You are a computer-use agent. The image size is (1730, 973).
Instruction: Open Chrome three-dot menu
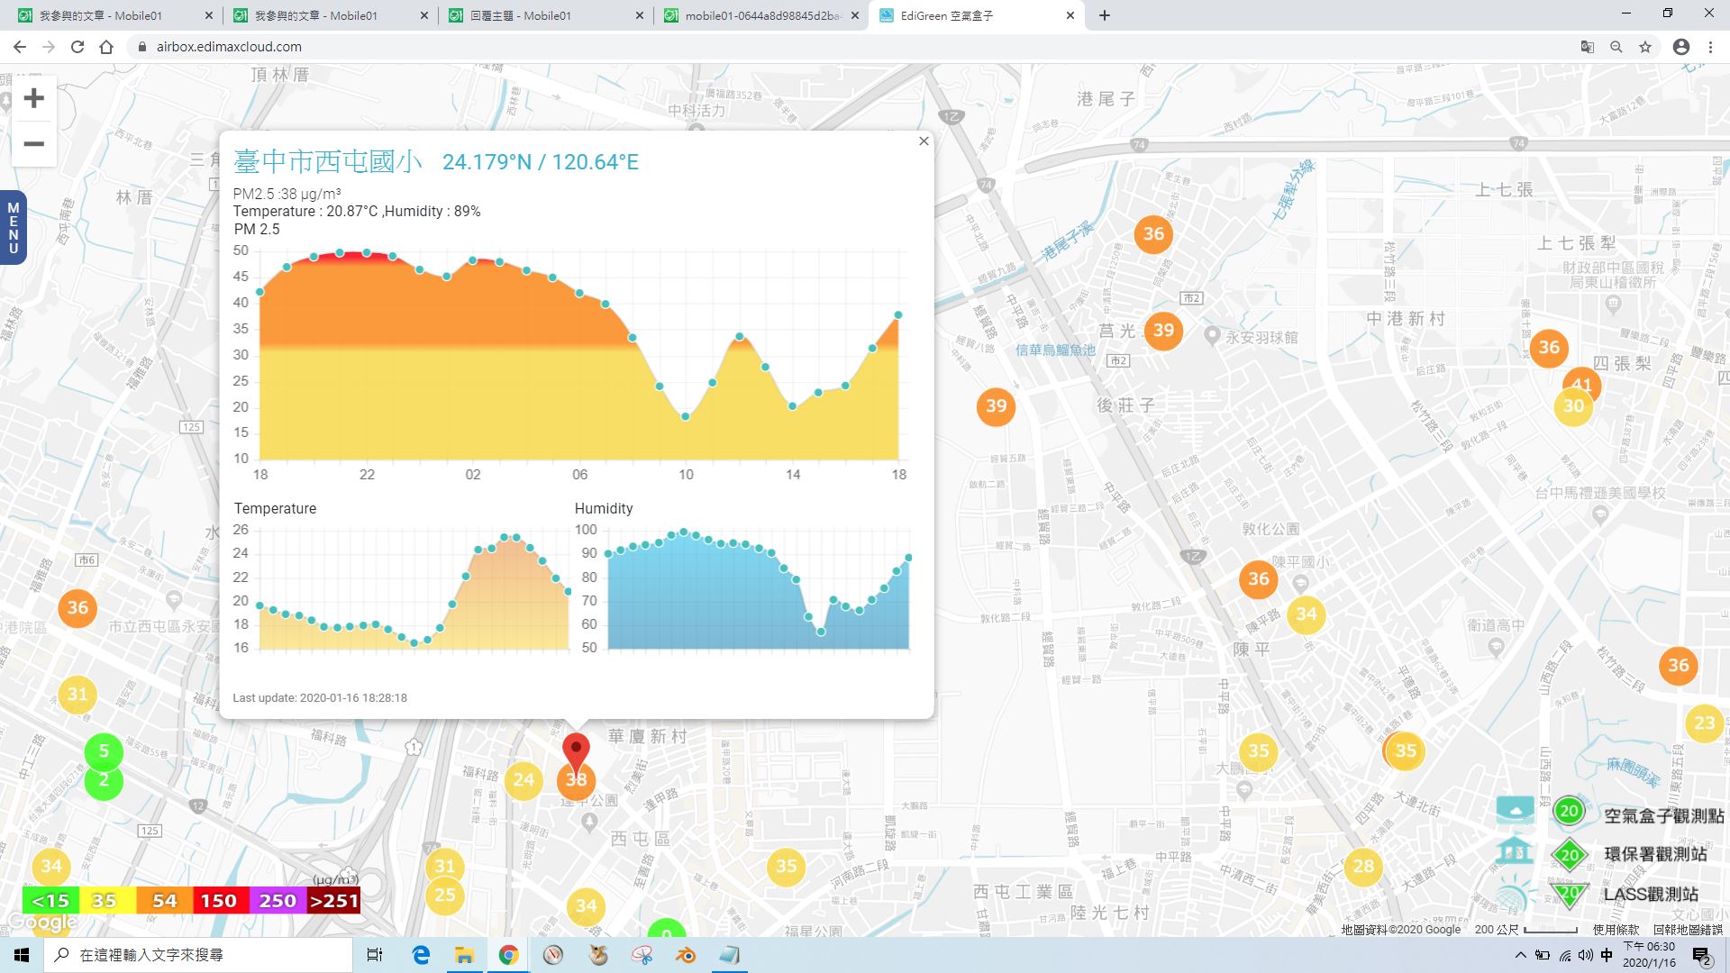tap(1710, 47)
